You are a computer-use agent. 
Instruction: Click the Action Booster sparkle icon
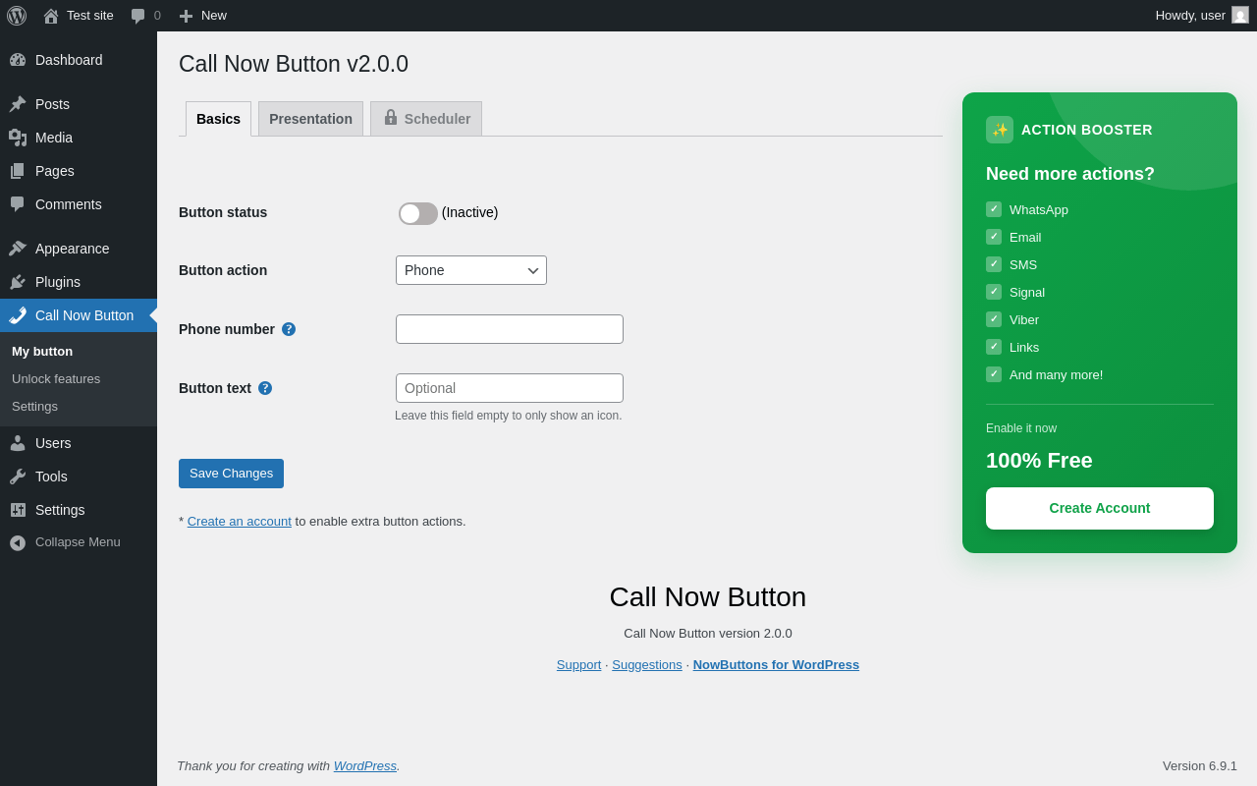[x=1000, y=130]
